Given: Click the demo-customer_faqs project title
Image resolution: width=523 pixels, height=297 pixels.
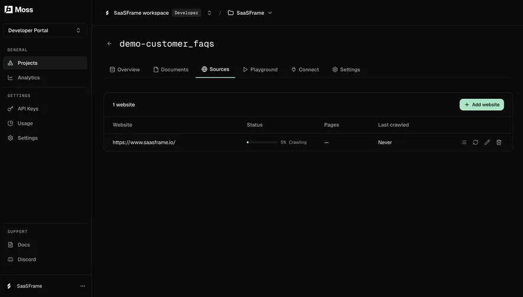Looking at the screenshot, I should [x=167, y=44].
